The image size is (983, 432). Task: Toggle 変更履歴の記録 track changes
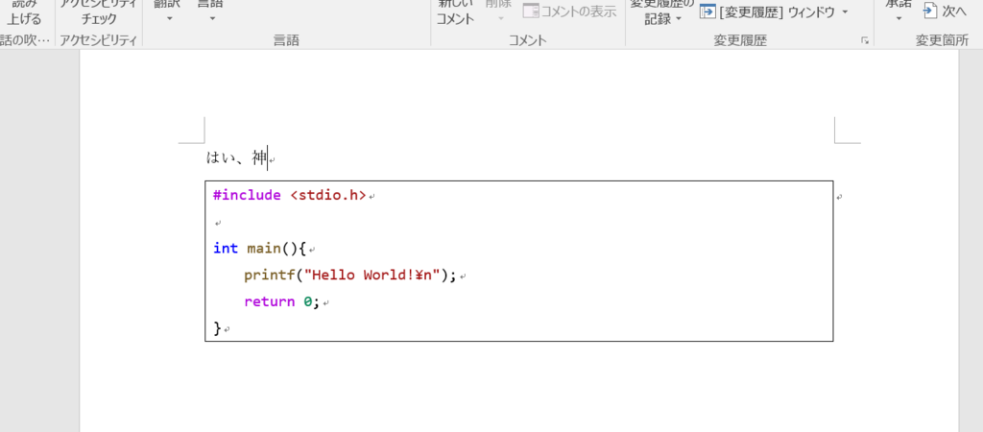pos(662,12)
